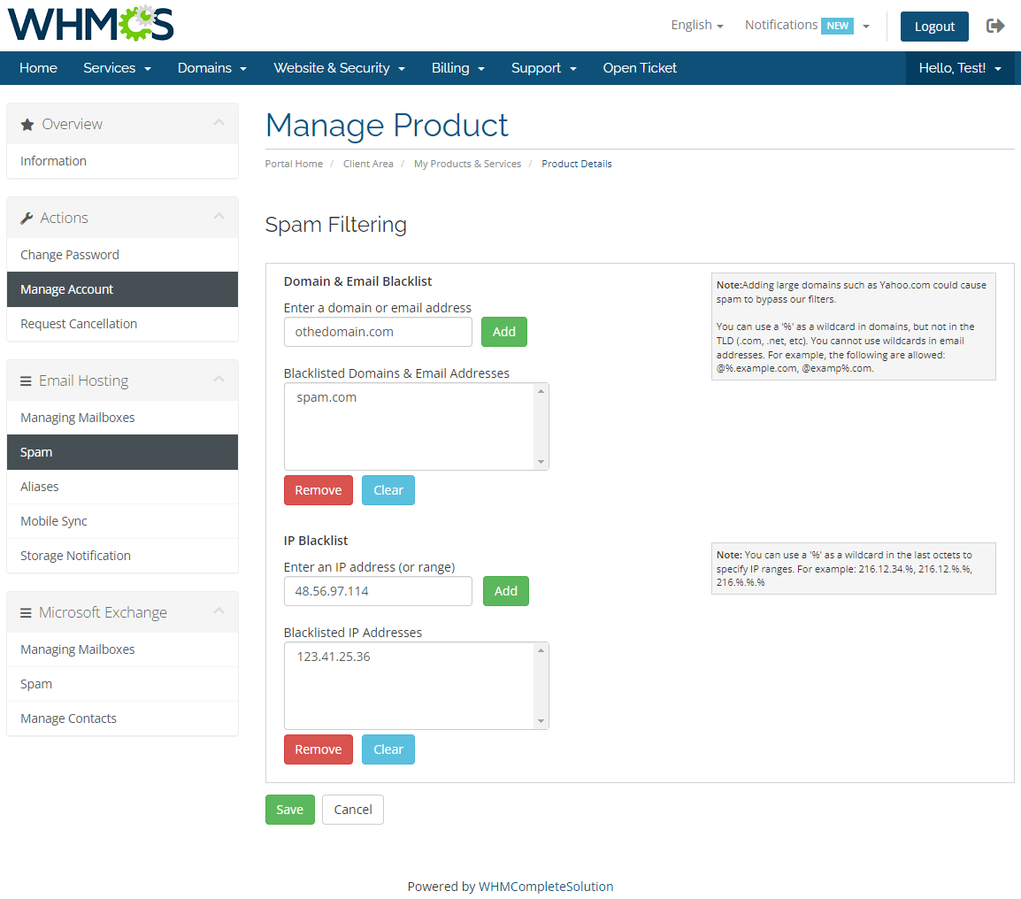
Task: Click the WHMCompleteSolution footer link
Action: pos(546,886)
